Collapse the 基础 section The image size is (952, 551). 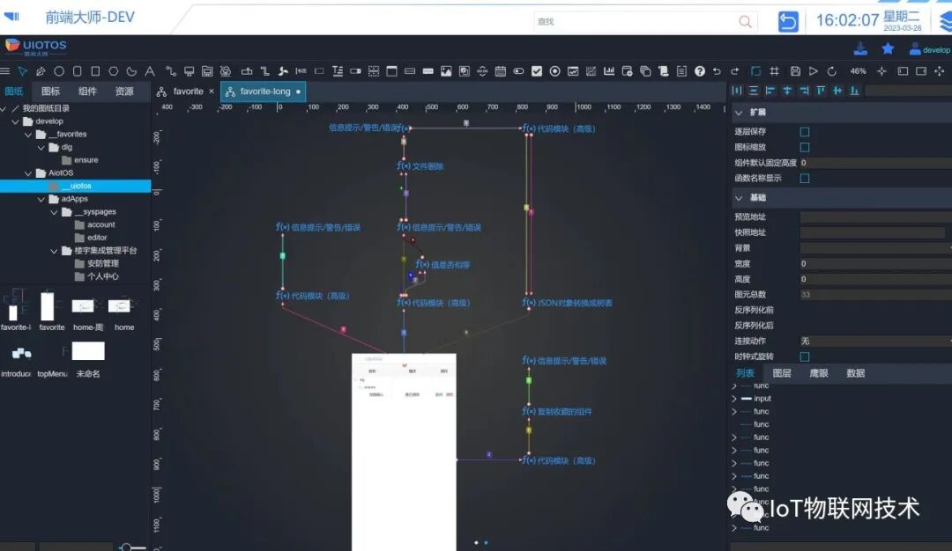click(x=739, y=198)
